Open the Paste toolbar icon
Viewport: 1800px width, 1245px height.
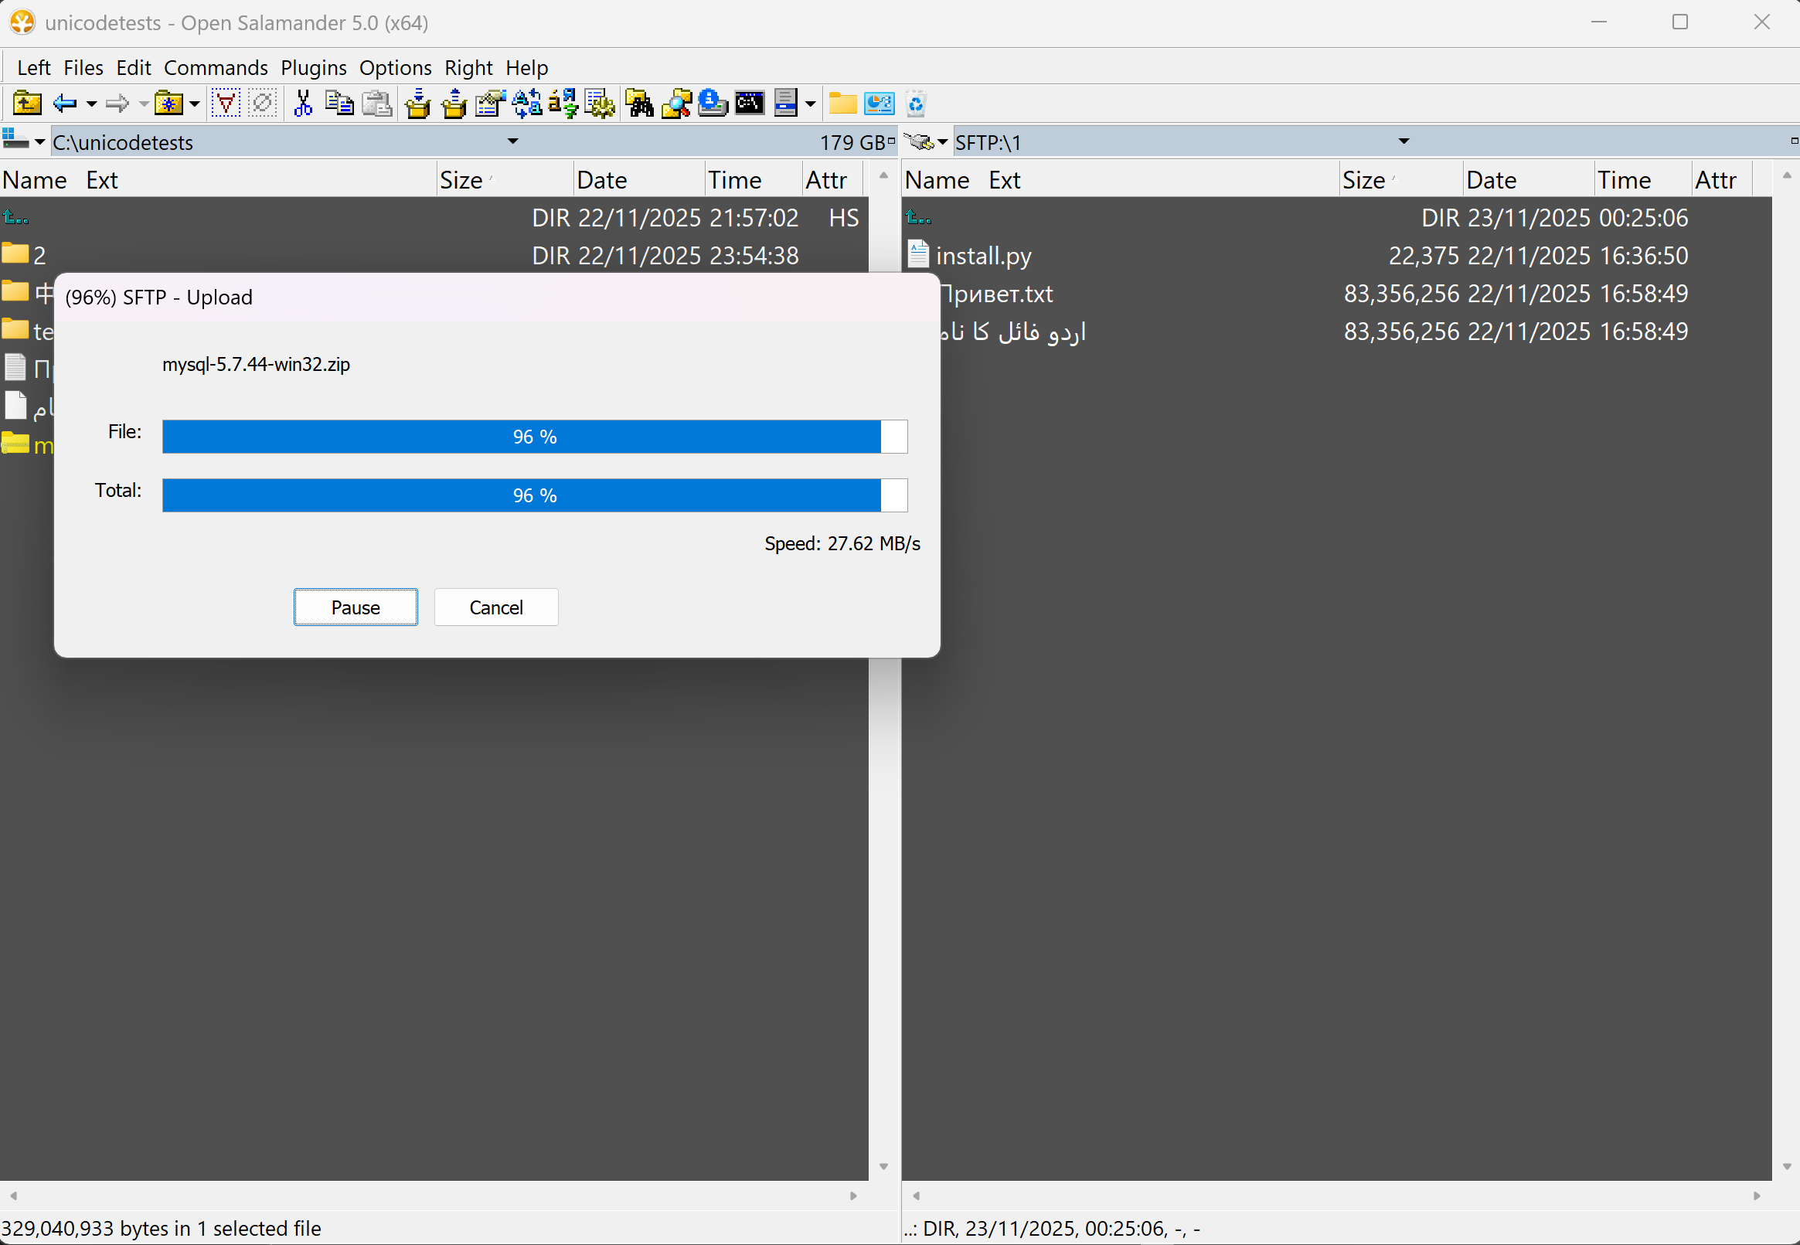coord(376,103)
